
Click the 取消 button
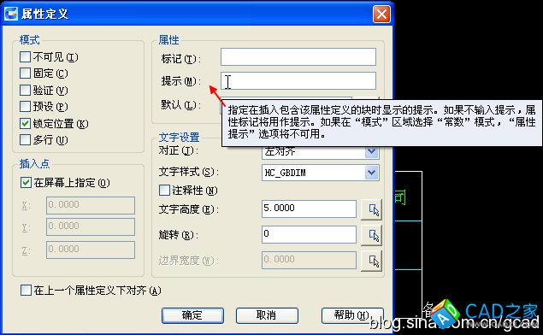267,315
